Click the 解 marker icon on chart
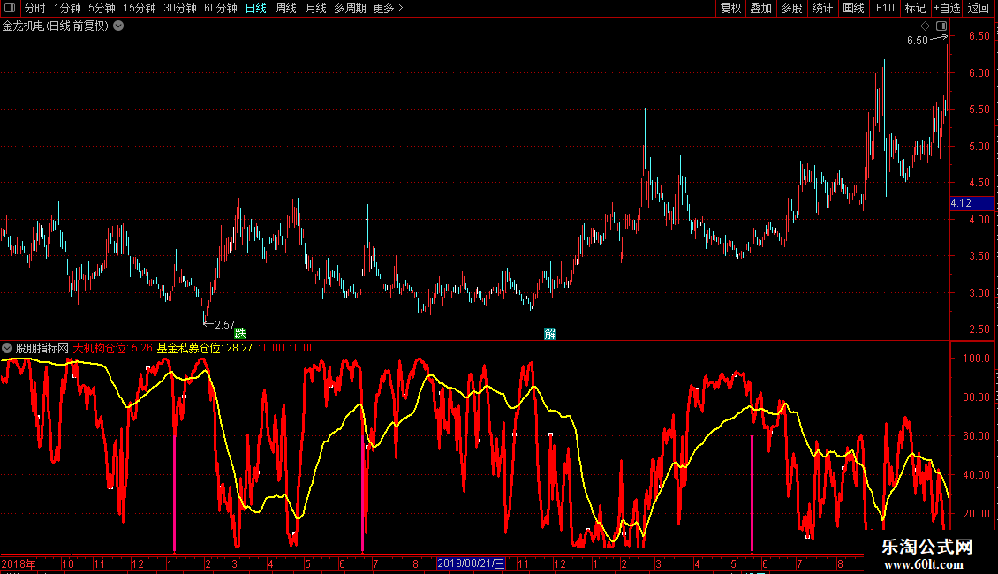This screenshot has width=998, height=574. click(550, 334)
